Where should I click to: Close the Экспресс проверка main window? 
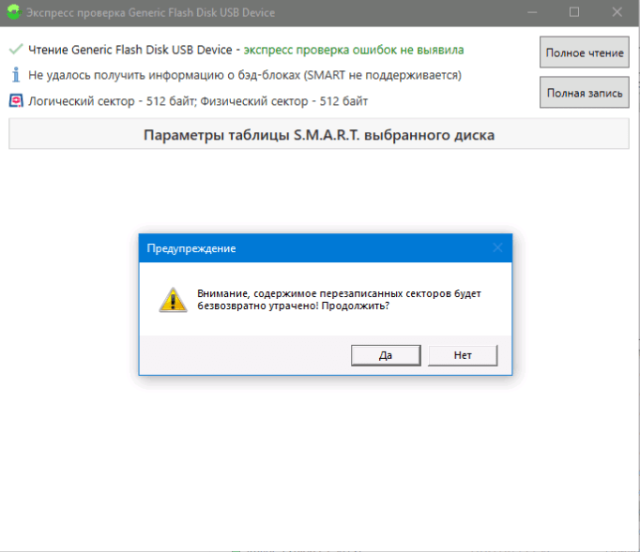coord(617,12)
